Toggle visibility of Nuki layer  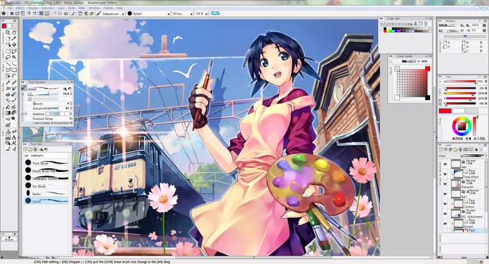coord(445,194)
